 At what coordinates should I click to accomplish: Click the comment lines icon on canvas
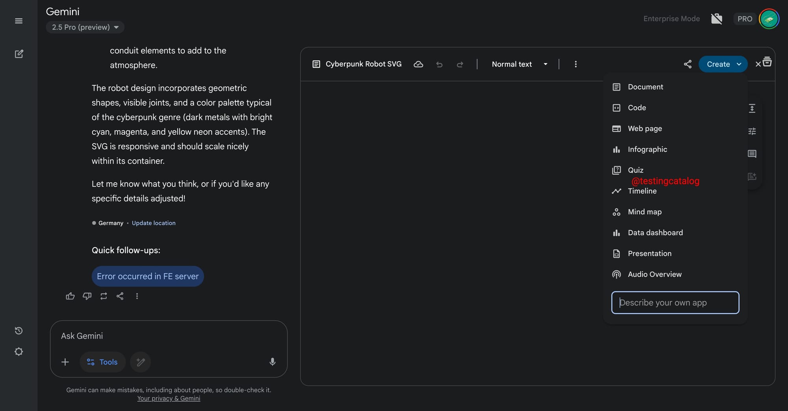point(752,154)
